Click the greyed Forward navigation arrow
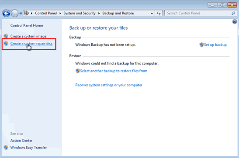The height and width of the screenshot is (158, 239). point(15,14)
